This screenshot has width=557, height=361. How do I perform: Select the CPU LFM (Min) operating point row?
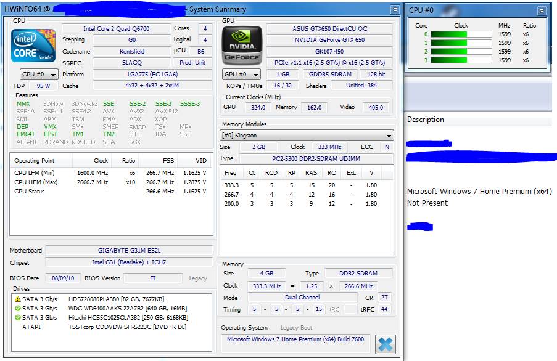pyautogui.click(x=110, y=173)
